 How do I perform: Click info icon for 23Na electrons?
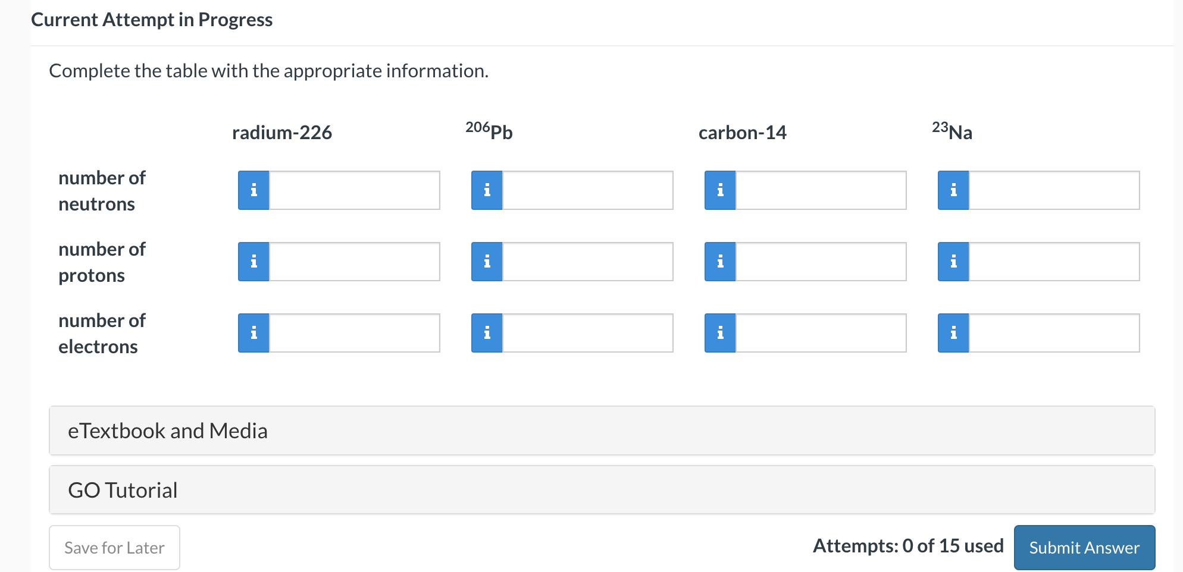pyautogui.click(x=953, y=333)
